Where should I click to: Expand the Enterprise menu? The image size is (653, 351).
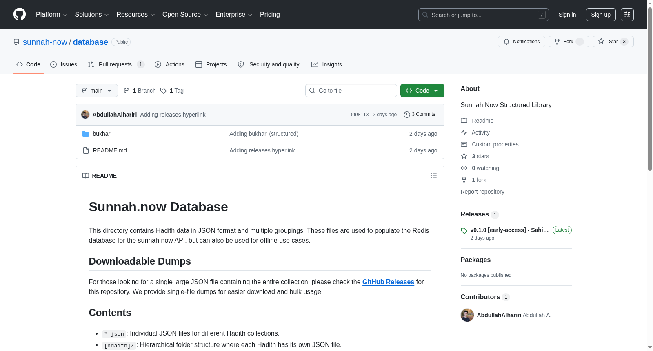234,15
